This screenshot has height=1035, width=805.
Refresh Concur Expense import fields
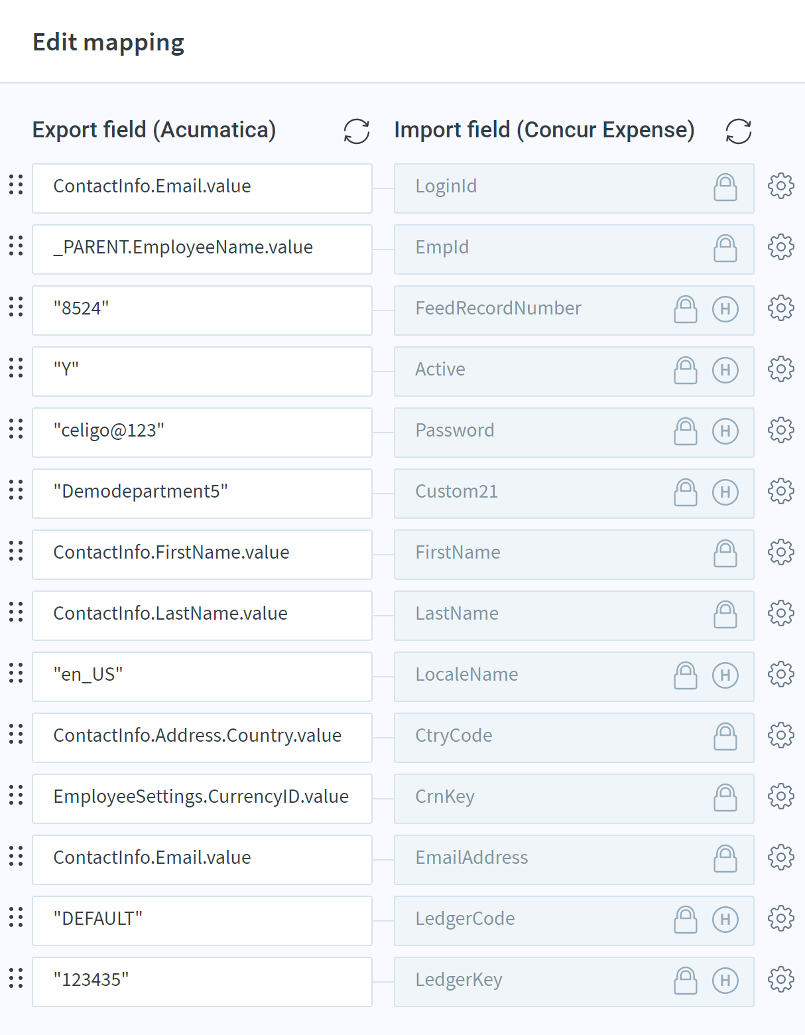739,131
